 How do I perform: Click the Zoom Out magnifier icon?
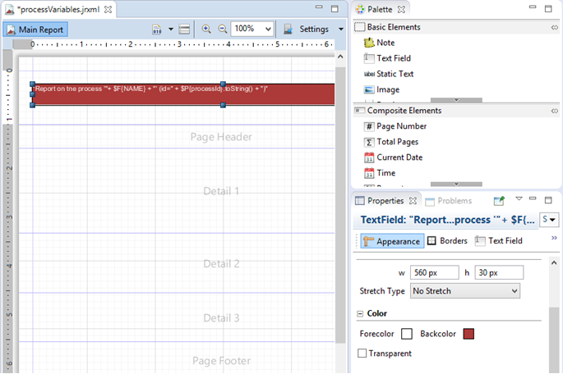coord(222,29)
